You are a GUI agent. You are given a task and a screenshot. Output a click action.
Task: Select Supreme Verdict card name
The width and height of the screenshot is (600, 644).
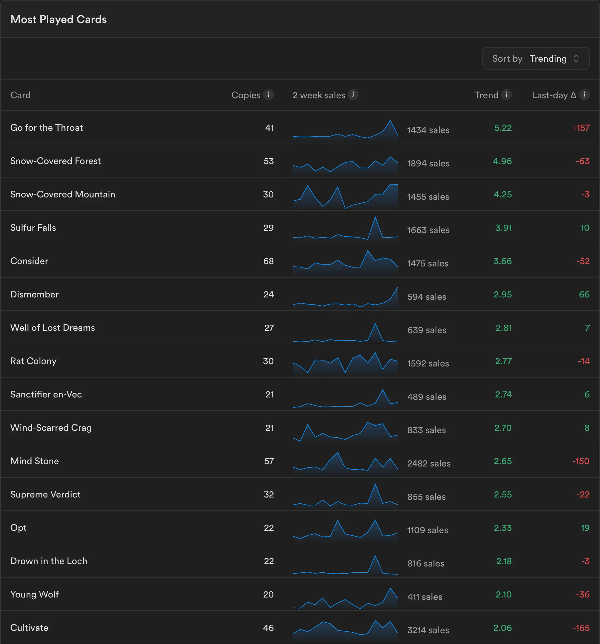(x=45, y=494)
